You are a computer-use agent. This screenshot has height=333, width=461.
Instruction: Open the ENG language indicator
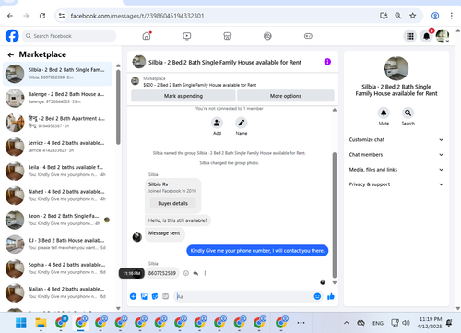(378, 323)
